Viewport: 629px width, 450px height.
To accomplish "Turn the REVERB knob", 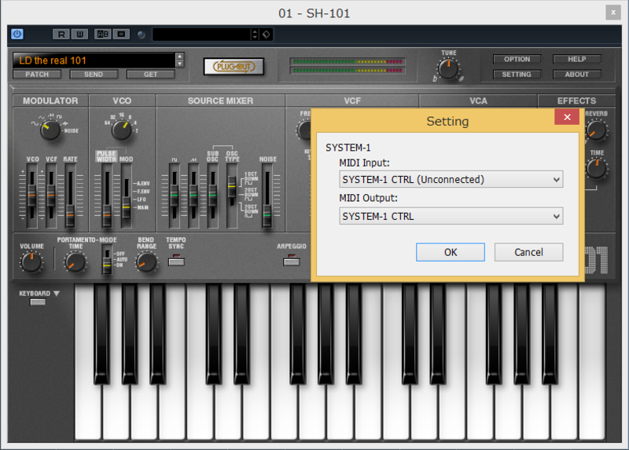I will (597, 130).
